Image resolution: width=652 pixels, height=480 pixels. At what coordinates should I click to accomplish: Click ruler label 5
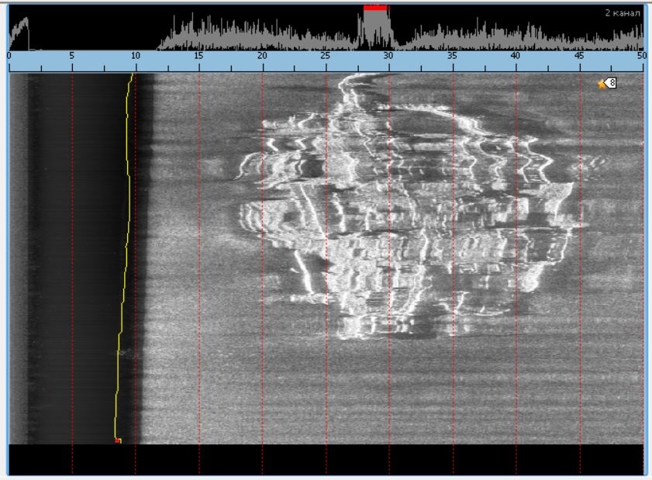(72, 56)
